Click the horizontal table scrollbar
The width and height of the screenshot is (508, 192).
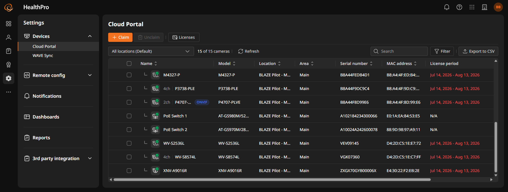pos(272,179)
